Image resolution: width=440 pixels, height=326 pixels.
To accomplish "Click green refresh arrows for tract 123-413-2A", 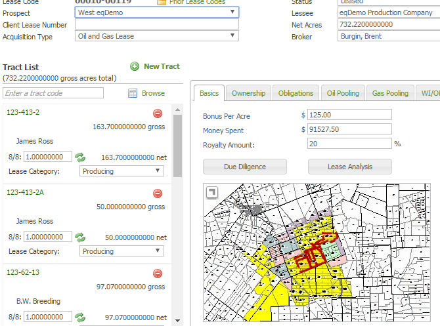I will [x=80, y=237].
